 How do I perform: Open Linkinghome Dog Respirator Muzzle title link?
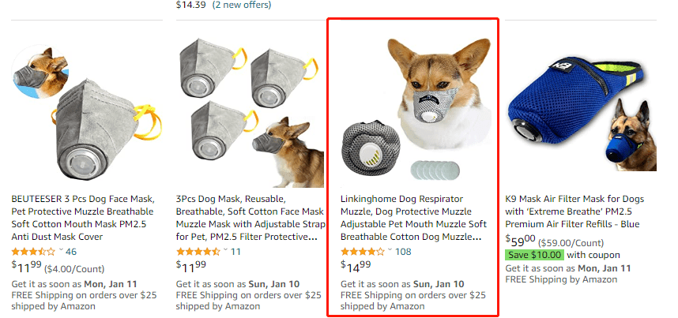point(411,218)
